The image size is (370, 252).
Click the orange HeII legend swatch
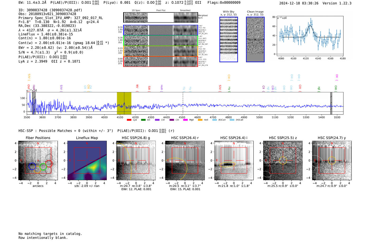click(200, 120)
